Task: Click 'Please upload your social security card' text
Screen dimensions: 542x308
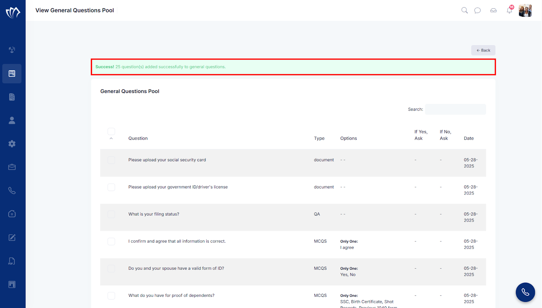Action: 167,160
